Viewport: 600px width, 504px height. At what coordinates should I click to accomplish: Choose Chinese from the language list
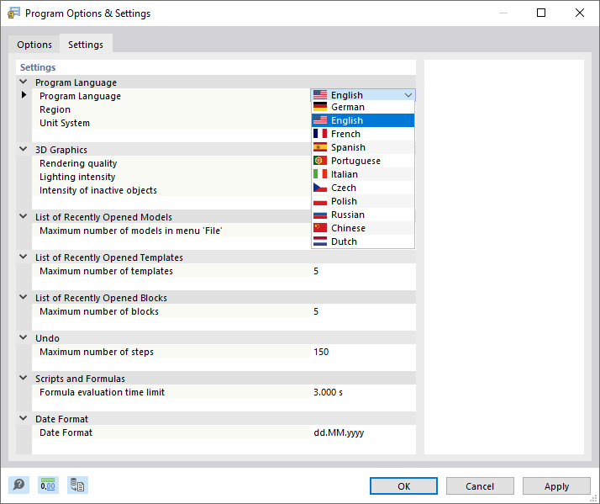pyautogui.click(x=348, y=228)
